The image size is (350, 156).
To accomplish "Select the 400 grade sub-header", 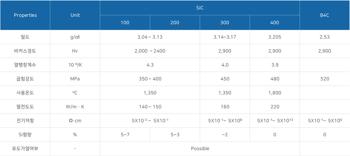I will pos(275,23).
